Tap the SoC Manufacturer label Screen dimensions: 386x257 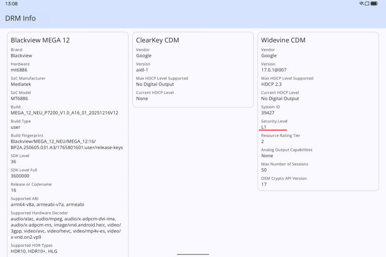click(x=28, y=78)
